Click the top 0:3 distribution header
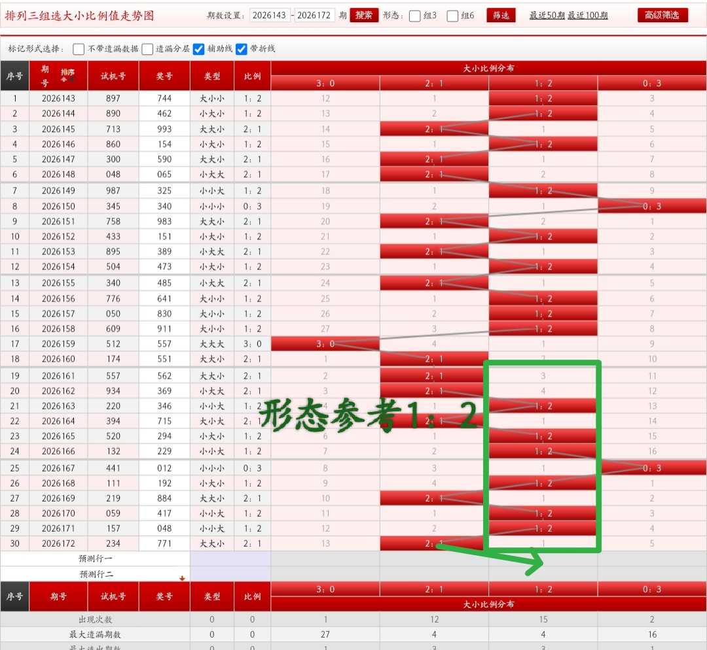This screenshot has height=650, width=707. [x=652, y=83]
